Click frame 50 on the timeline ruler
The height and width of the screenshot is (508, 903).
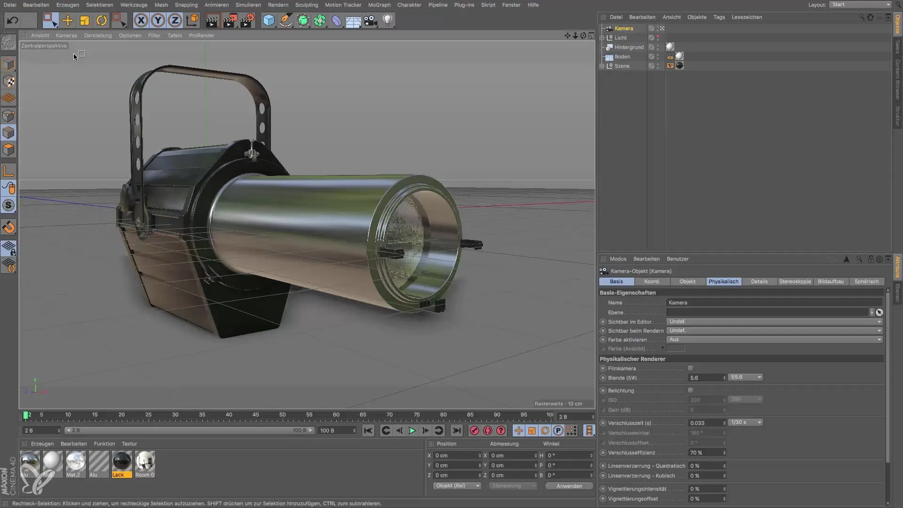[282, 416]
